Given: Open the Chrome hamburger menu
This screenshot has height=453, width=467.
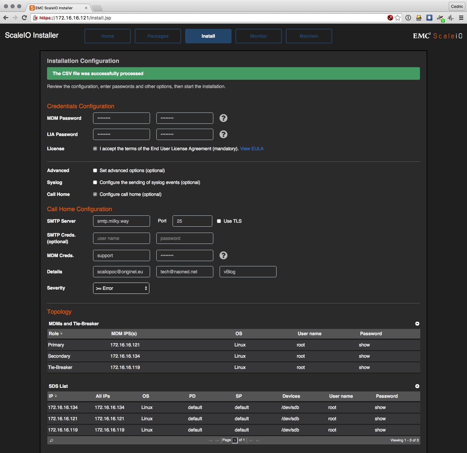Looking at the screenshot, I should tap(461, 18).
